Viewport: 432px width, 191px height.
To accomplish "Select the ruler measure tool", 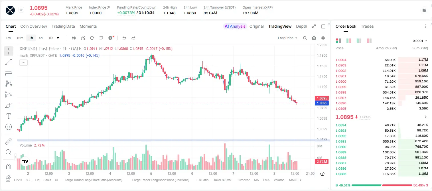I will pos(9,141).
